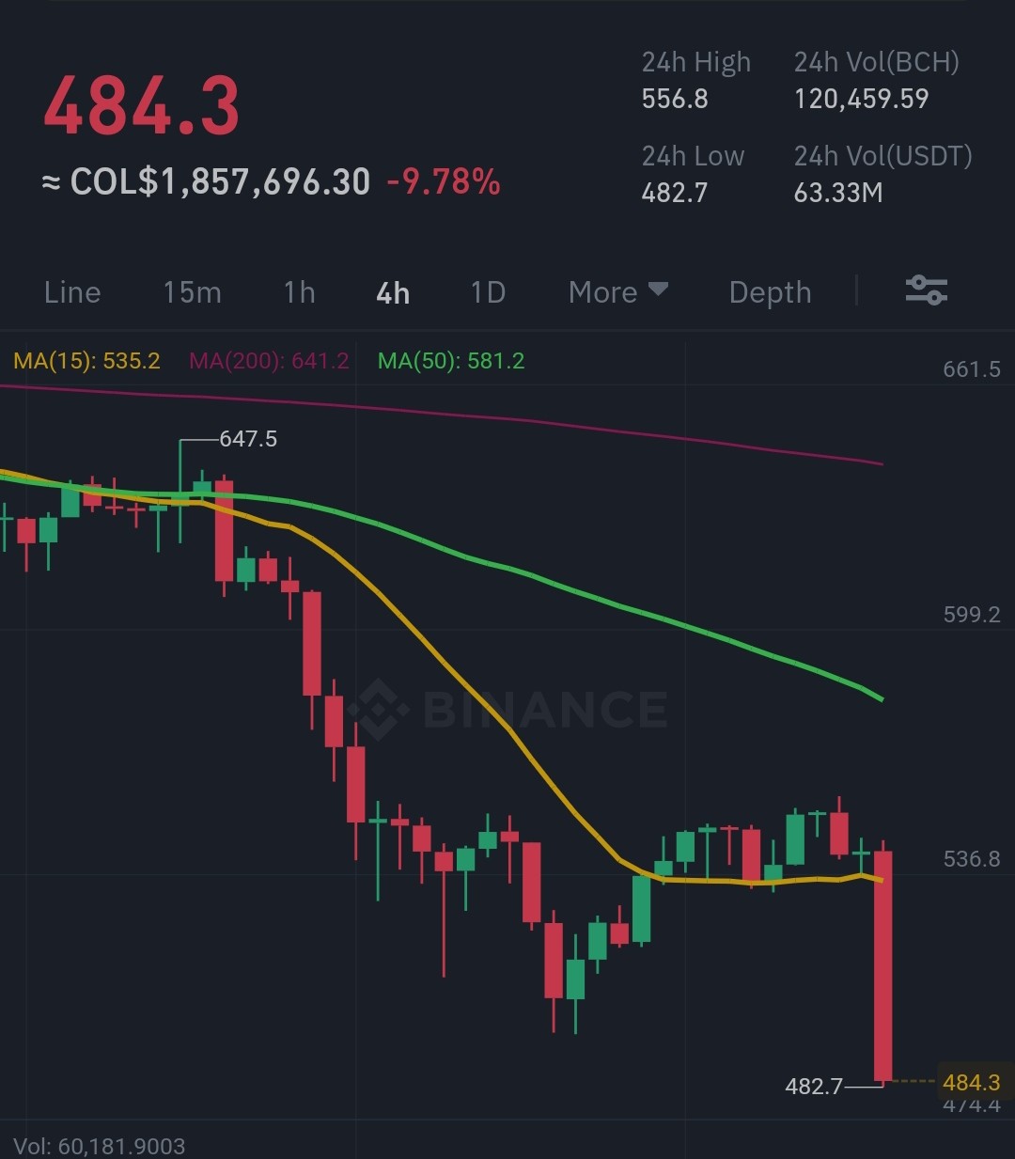Switch to the 1D timeframe
Viewport: 1015px width, 1159px height.
pyautogui.click(x=488, y=292)
